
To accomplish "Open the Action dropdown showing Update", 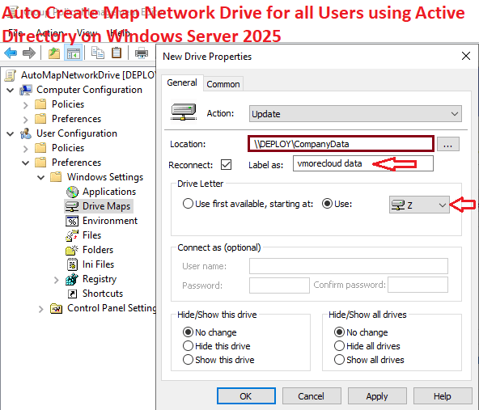I will (x=355, y=114).
